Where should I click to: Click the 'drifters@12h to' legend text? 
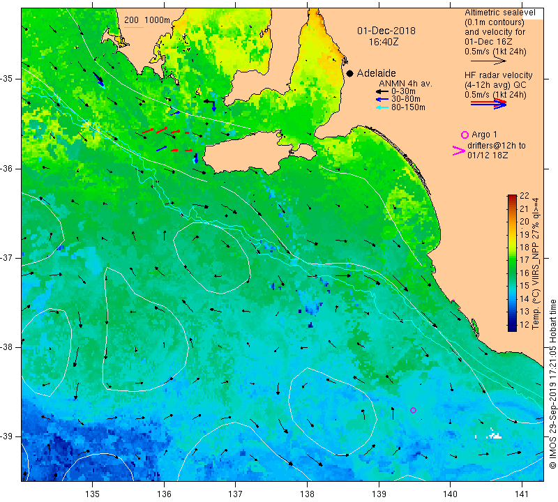[497, 146]
